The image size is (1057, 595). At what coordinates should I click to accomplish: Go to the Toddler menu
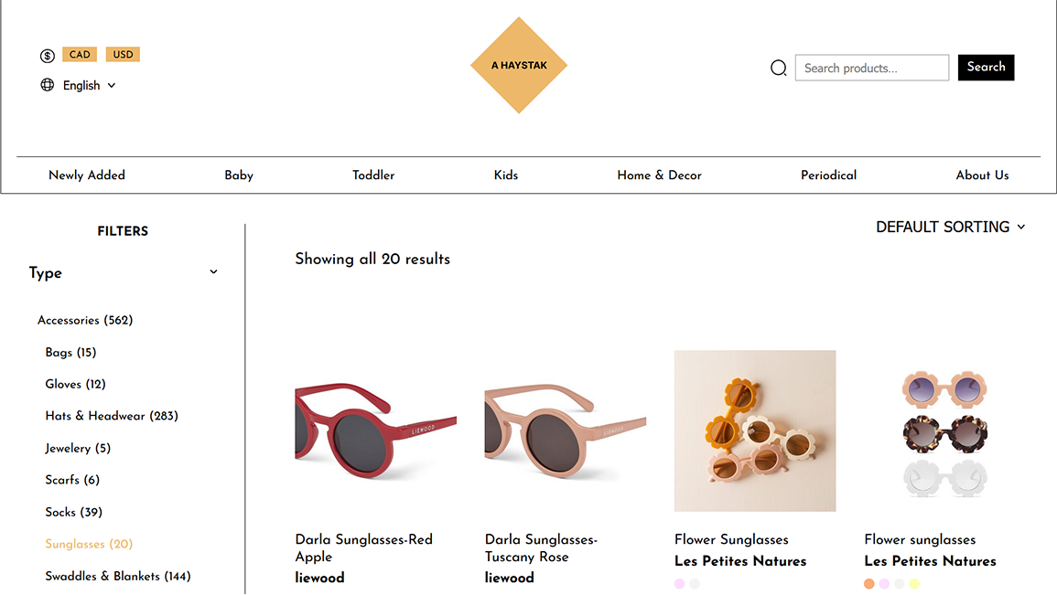(373, 175)
